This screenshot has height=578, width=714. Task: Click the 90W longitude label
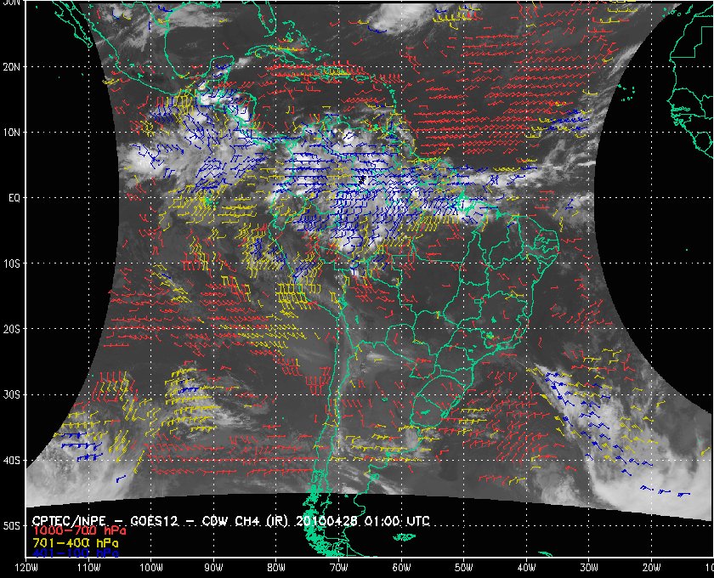[213, 568]
